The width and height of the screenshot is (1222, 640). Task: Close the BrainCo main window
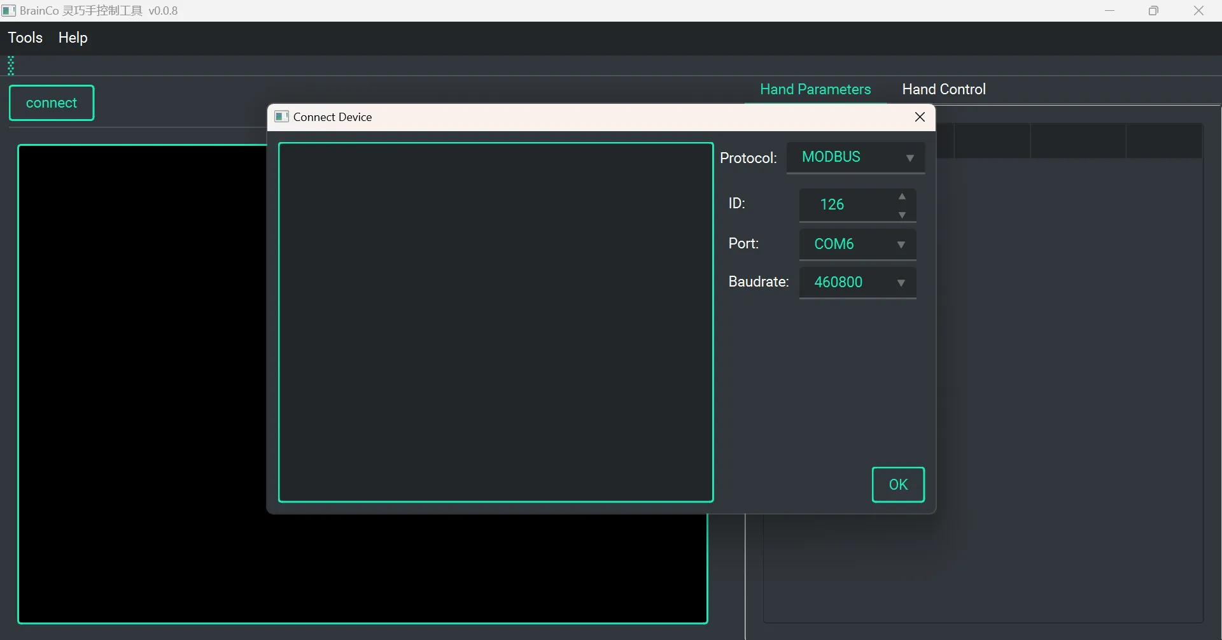[x=1198, y=11]
